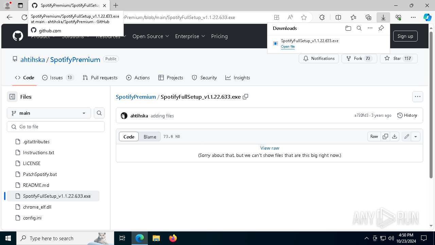Open Copilot sidebar icon
Image resolution: width=435 pixels, height=245 pixels.
tap(427, 17)
